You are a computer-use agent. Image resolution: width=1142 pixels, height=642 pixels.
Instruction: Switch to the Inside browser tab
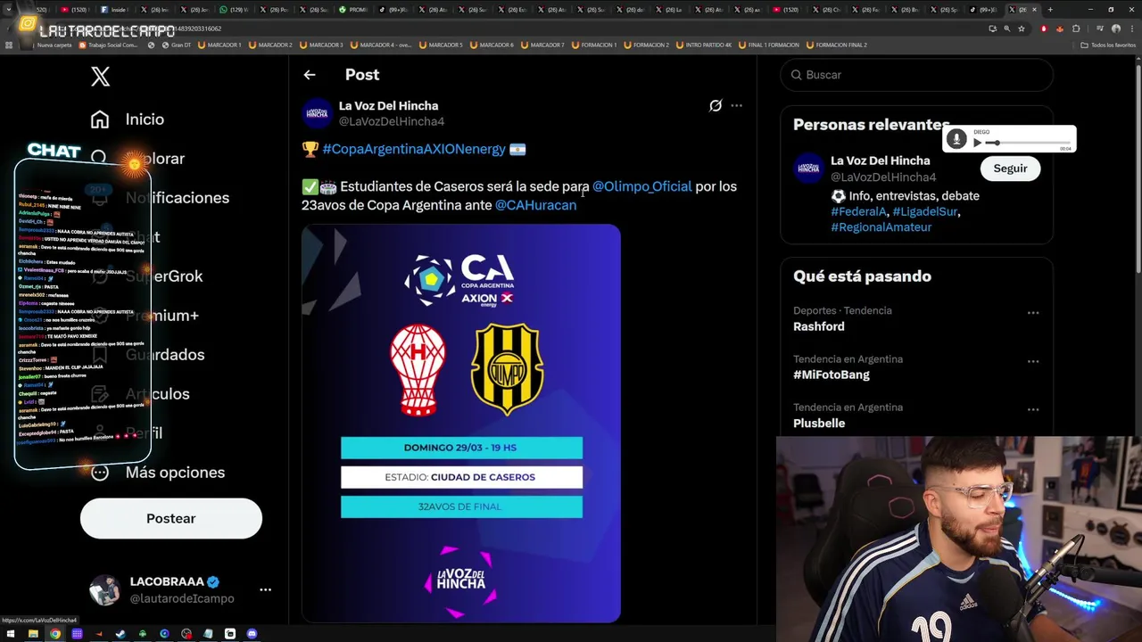click(116, 10)
